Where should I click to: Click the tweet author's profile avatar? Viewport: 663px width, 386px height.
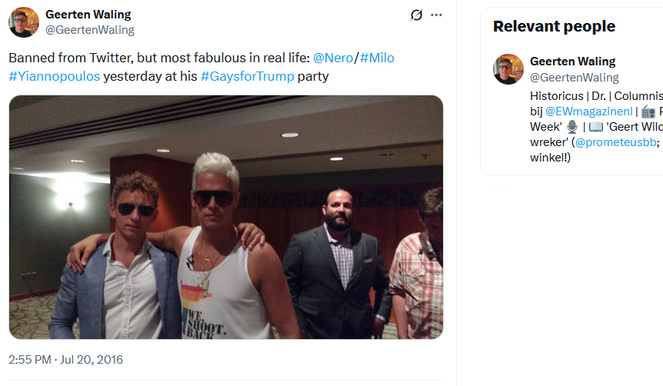pyautogui.click(x=24, y=22)
